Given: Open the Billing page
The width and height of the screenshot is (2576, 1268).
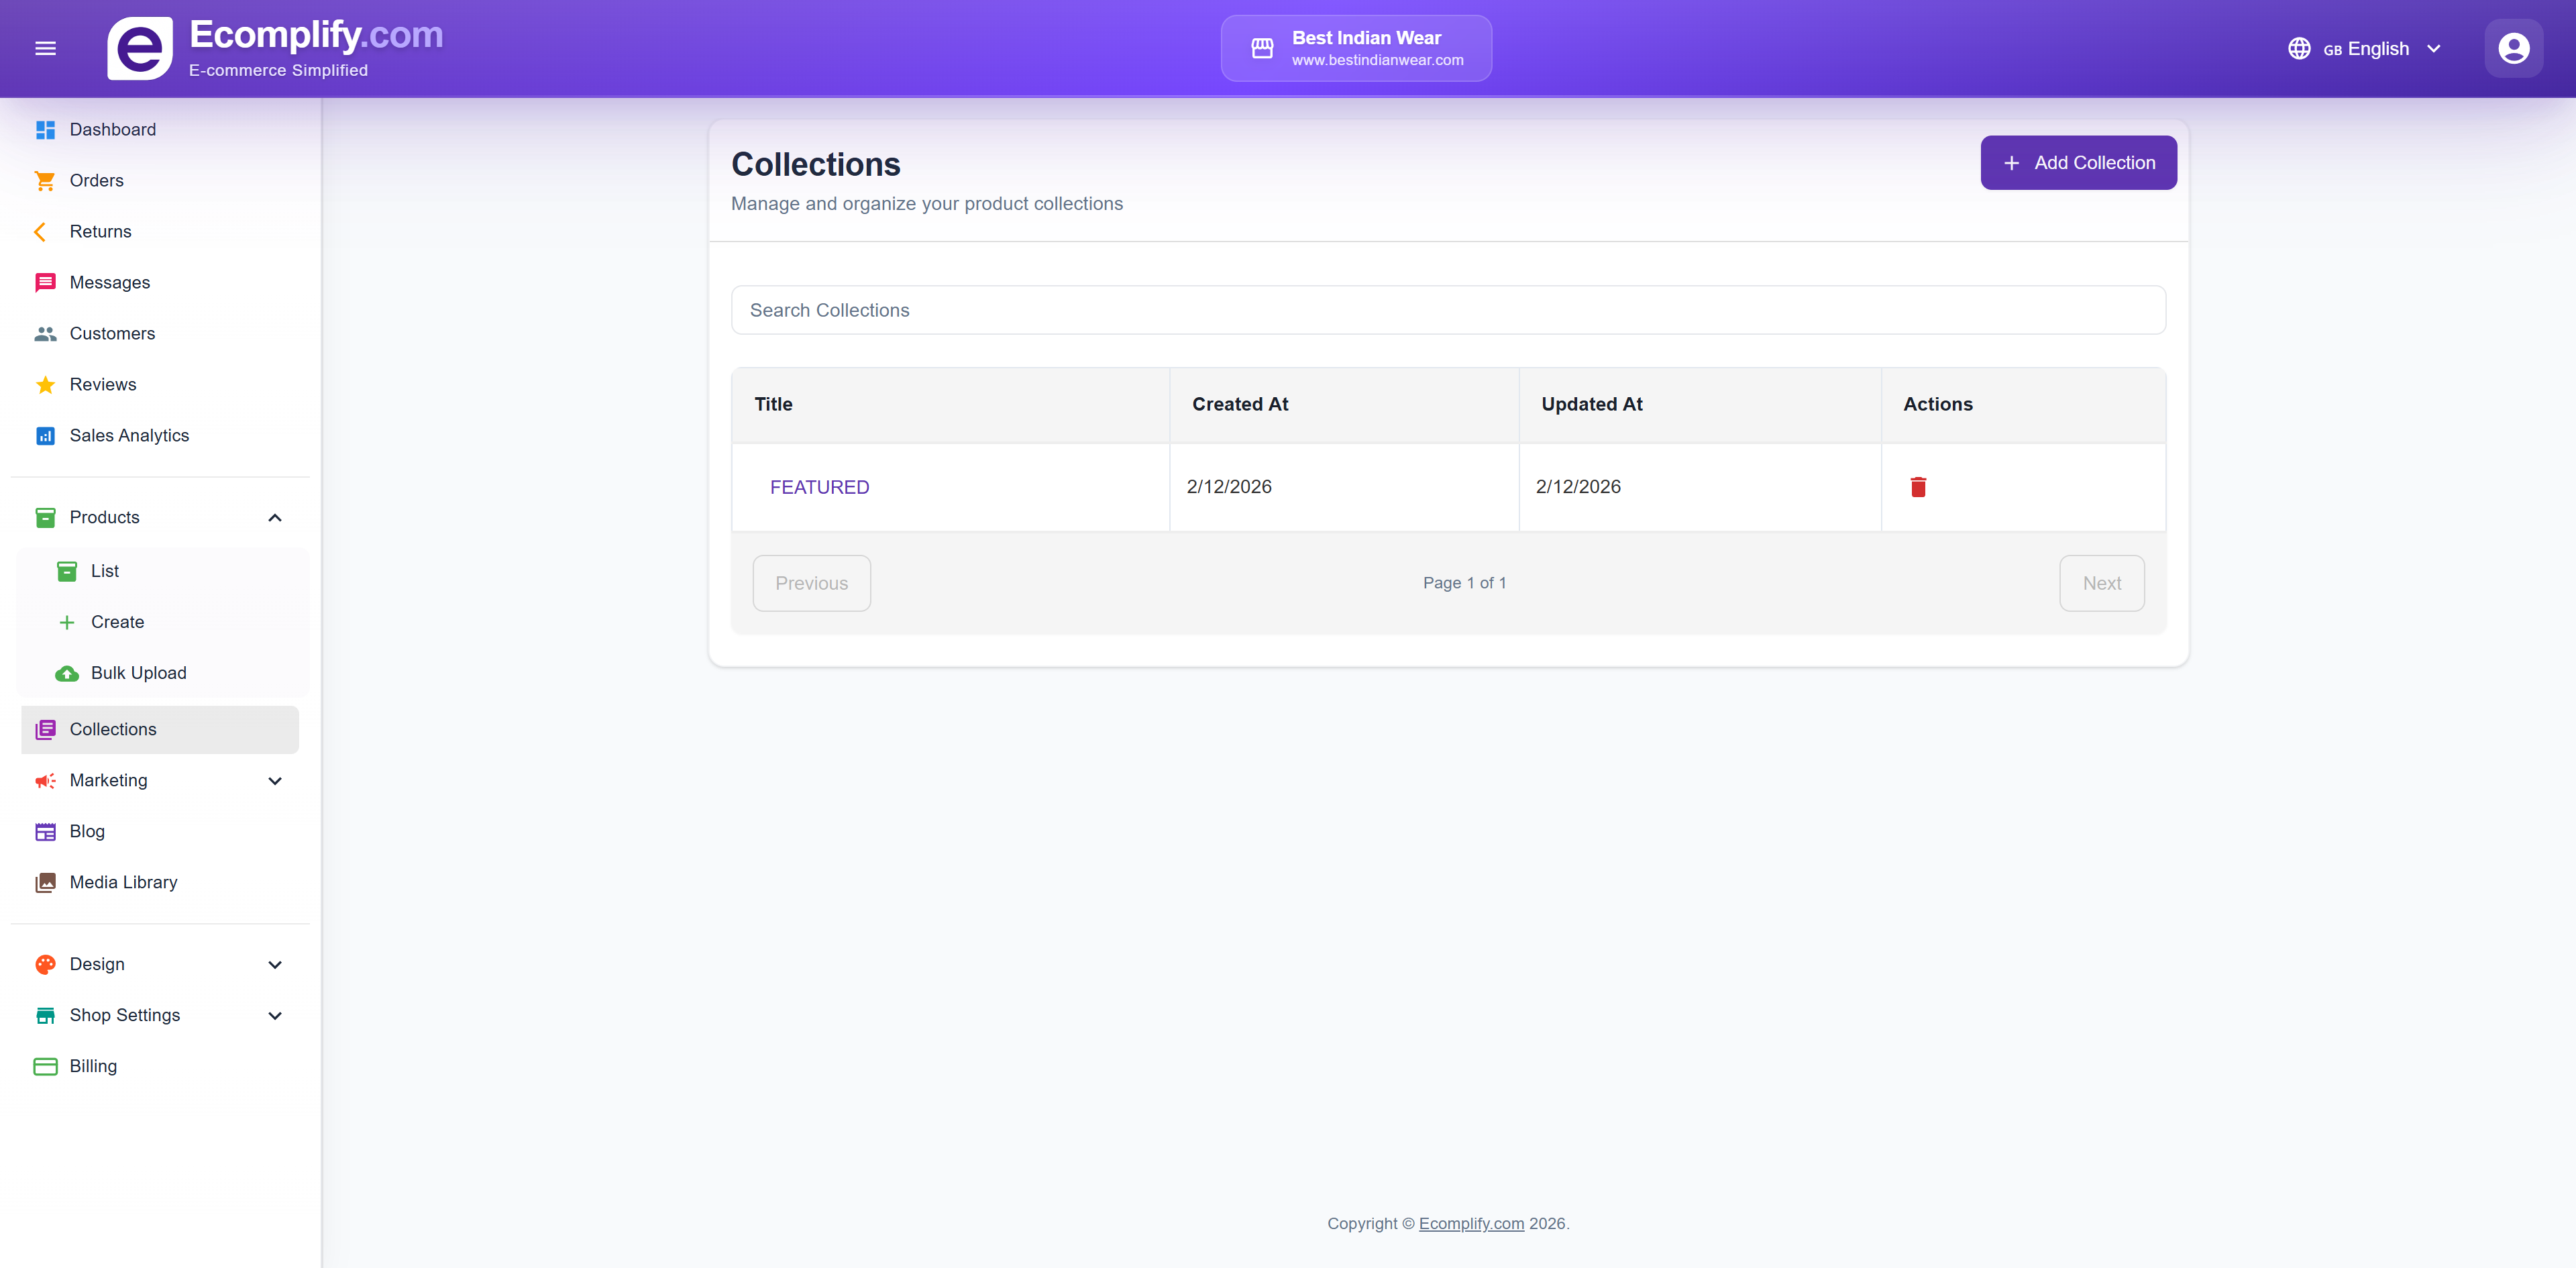Looking at the screenshot, I should coord(93,1066).
